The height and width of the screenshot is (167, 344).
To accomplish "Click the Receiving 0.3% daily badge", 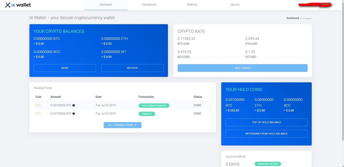I will point(268,164).
